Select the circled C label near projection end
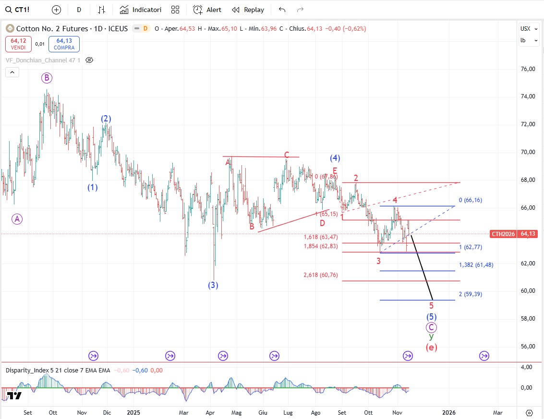This screenshot has height=419, width=544. pyautogui.click(x=431, y=327)
